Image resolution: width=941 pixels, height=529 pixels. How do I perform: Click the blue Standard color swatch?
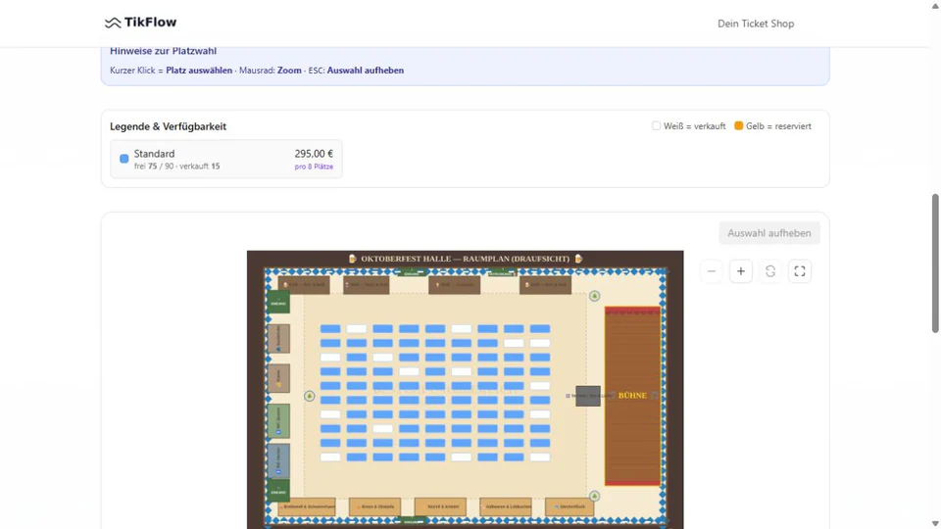(x=124, y=159)
